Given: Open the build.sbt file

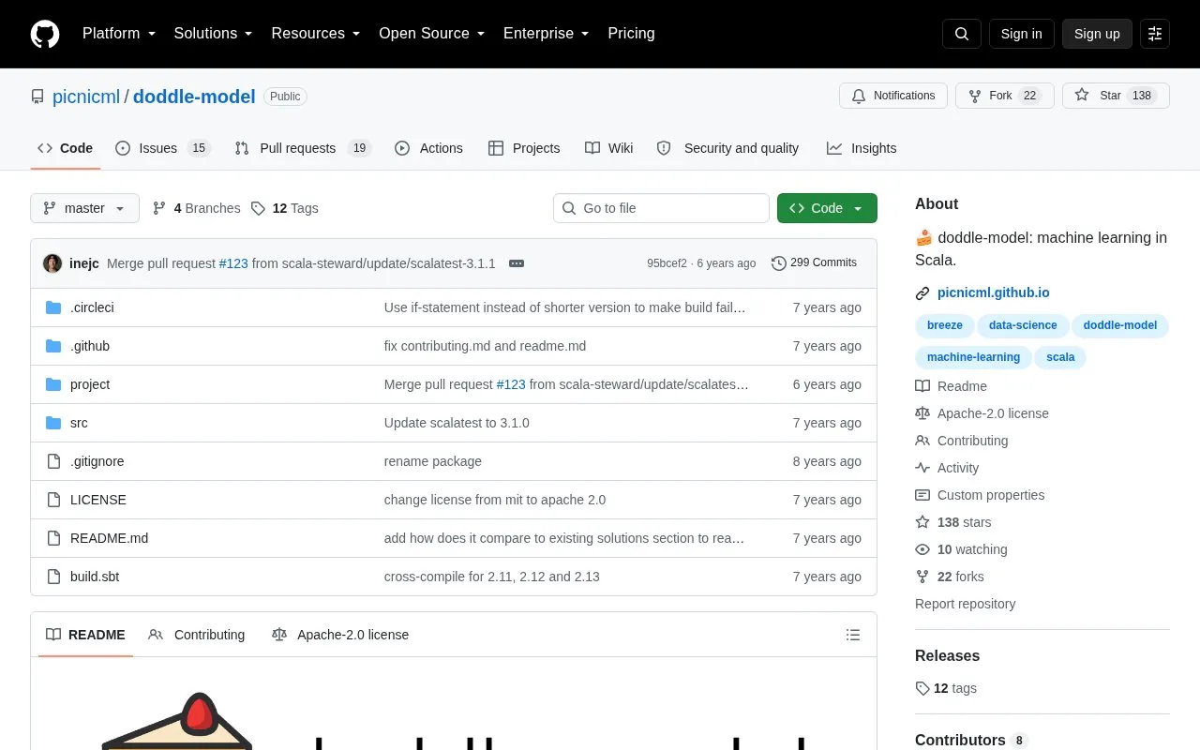Looking at the screenshot, I should click(95, 577).
